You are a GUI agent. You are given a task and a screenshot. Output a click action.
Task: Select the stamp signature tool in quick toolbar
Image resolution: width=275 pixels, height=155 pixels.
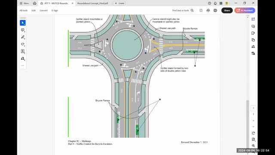[23, 59]
